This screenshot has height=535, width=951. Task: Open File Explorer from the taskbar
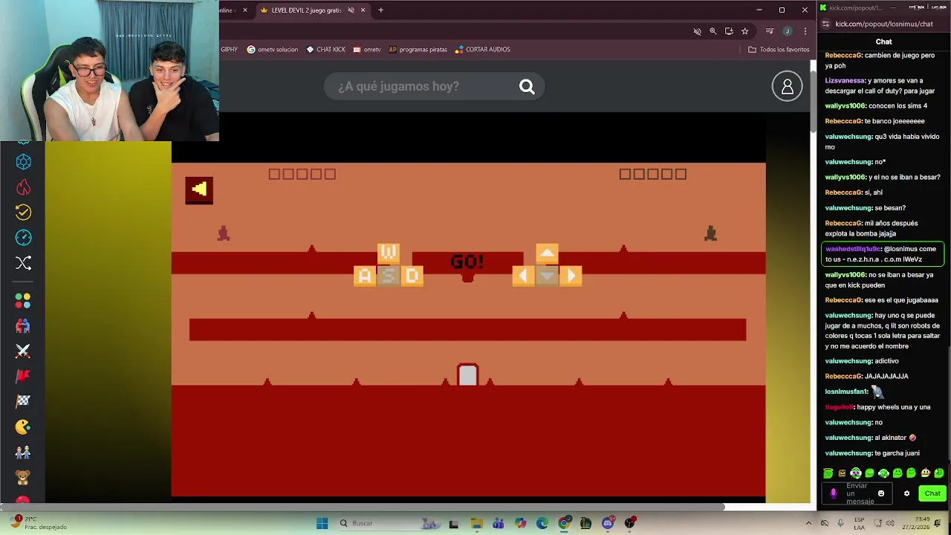tap(476, 523)
